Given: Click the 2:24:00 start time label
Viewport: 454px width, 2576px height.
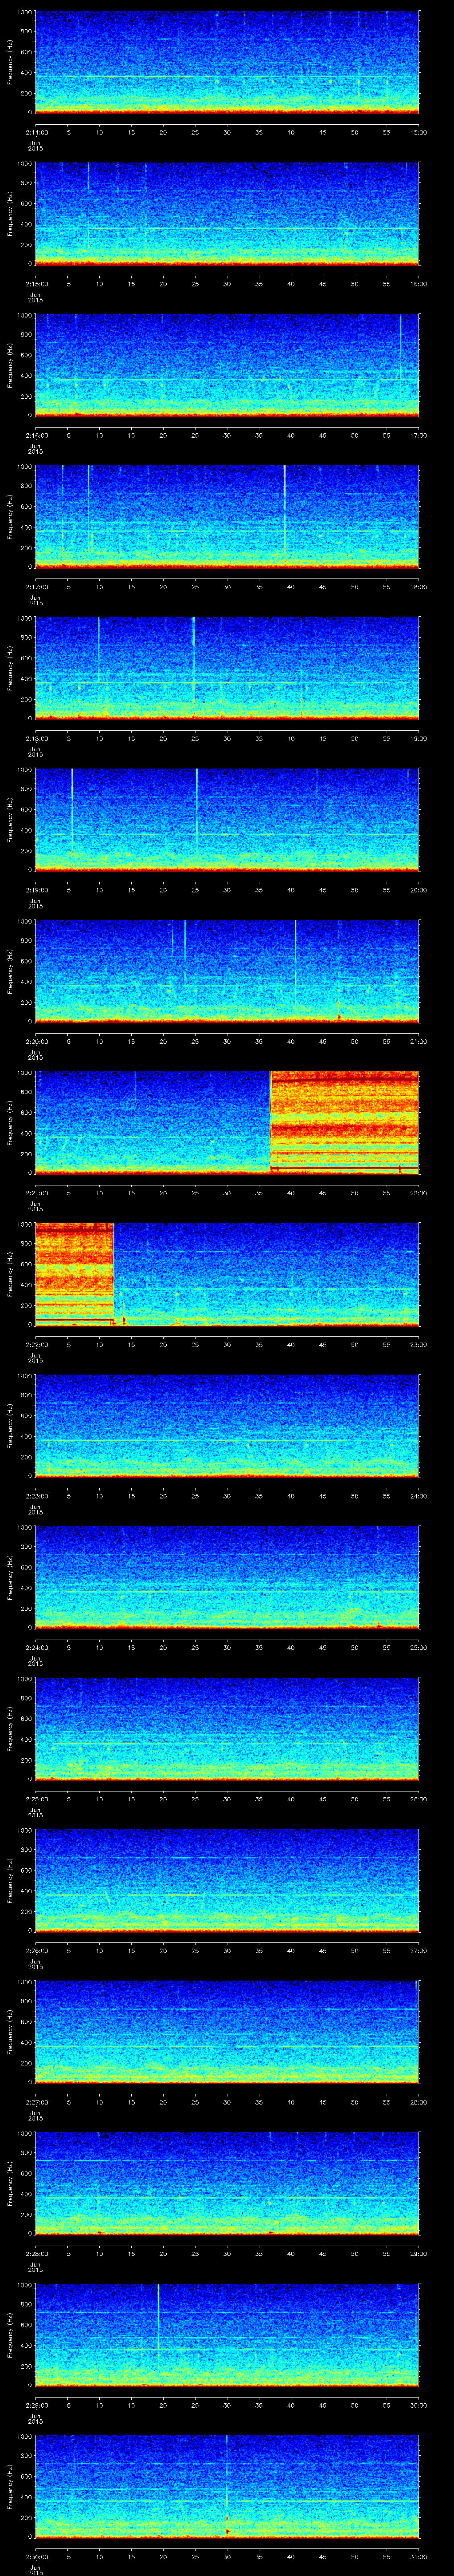Looking at the screenshot, I should click(36, 1648).
